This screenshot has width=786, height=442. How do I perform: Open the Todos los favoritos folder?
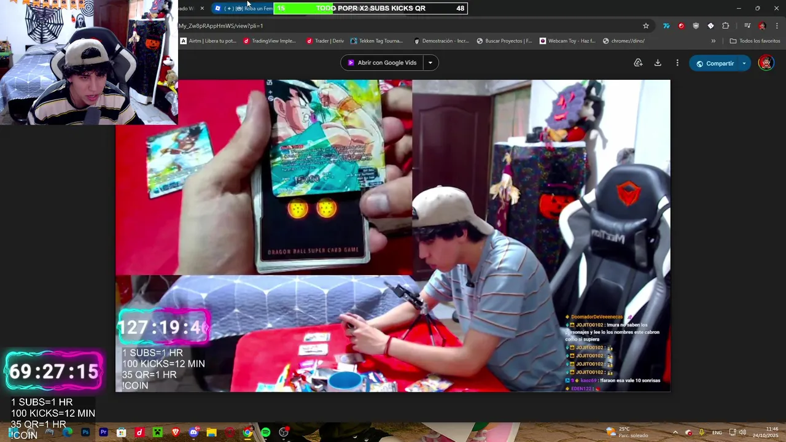point(755,41)
